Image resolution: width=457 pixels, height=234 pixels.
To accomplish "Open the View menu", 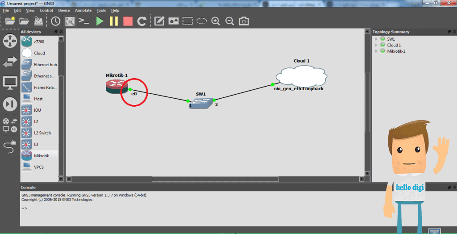I will coord(30,10).
